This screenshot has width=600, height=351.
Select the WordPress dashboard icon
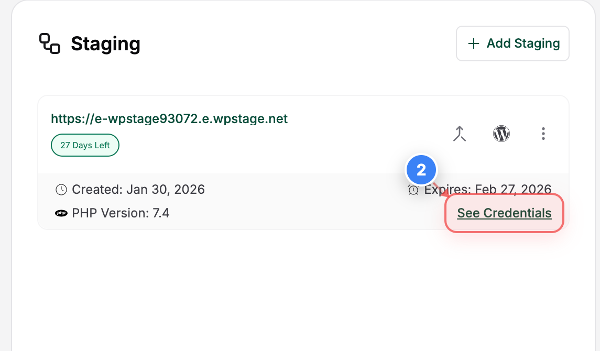coord(501,134)
